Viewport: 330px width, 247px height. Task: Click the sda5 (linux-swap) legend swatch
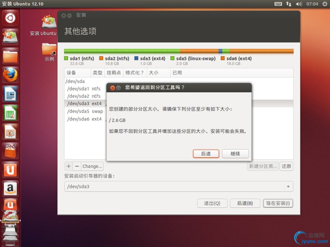tap(172, 58)
